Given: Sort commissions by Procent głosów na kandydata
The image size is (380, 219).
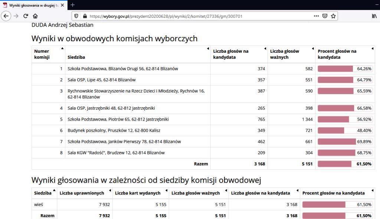Looking at the screenshot, I should (373, 49).
